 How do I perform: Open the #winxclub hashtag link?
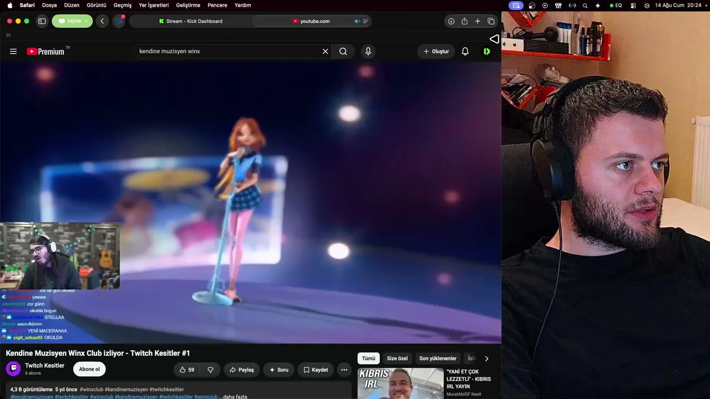click(92, 390)
